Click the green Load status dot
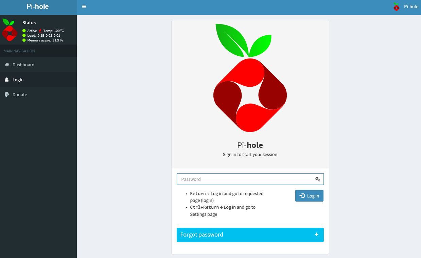 [24, 35]
